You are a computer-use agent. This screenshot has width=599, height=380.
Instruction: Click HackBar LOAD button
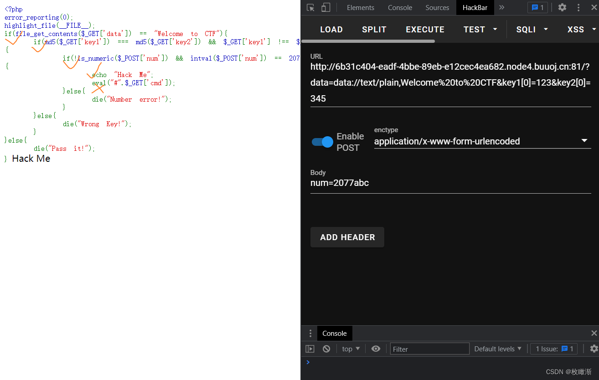pos(331,29)
